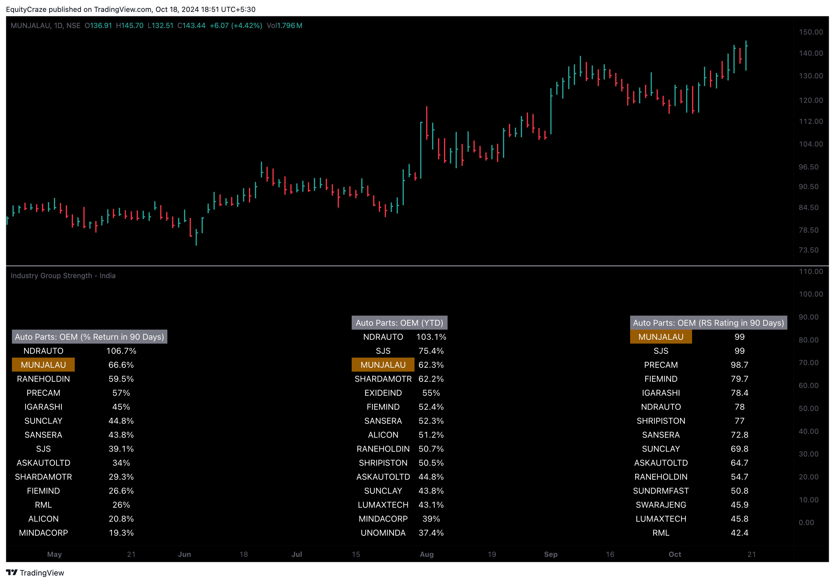Select SJS with 39.1% return
This screenshot has height=583, width=835.
(x=43, y=449)
